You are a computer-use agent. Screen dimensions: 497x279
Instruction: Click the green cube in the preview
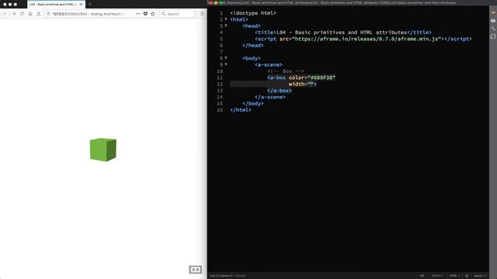[x=103, y=150]
